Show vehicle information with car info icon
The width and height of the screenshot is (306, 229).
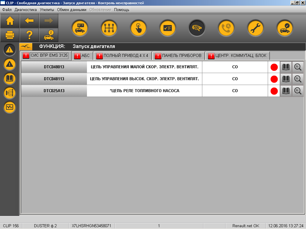tap(49, 35)
